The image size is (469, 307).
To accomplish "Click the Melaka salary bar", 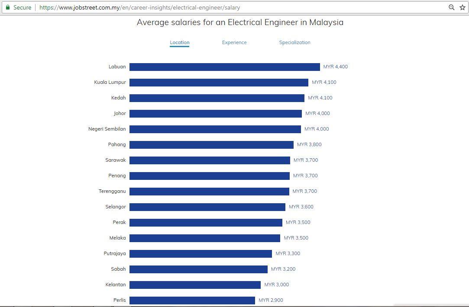I will [205, 238].
